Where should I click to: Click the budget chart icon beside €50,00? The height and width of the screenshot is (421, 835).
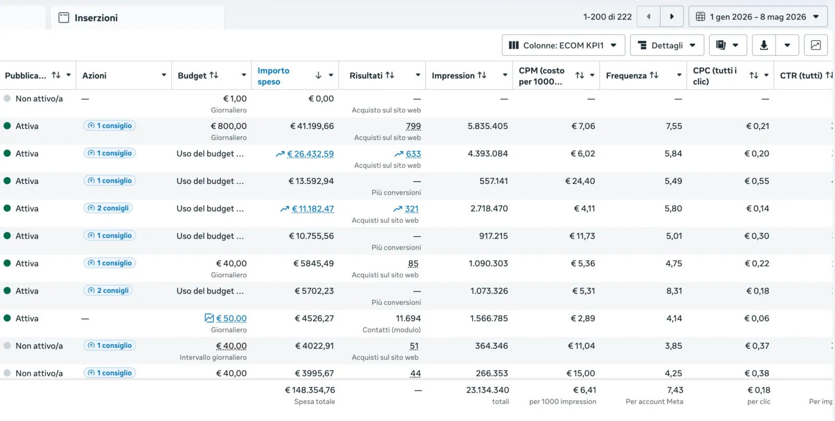(x=209, y=318)
